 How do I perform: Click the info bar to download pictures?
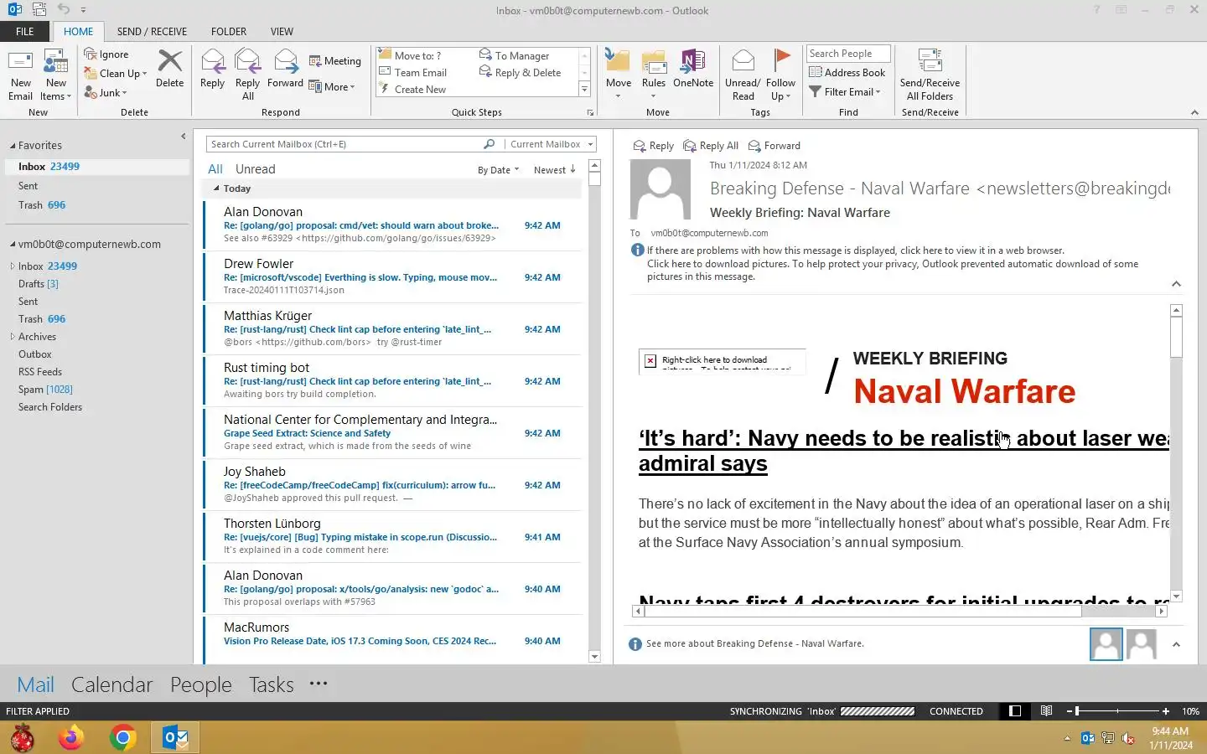pos(893,270)
